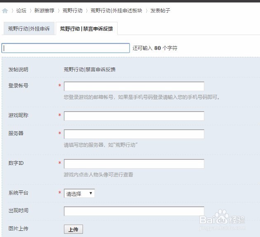Click the home icon in the breadcrumb

click(x=5, y=11)
